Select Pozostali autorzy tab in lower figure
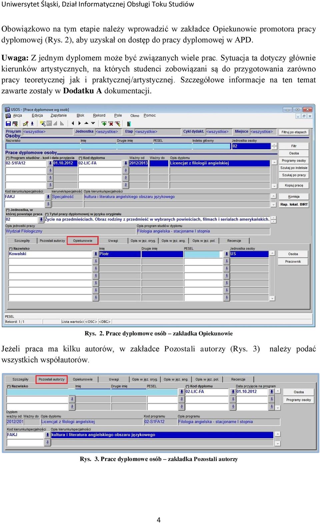The height and width of the screenshot is (523, 320). tap(52, 379)
